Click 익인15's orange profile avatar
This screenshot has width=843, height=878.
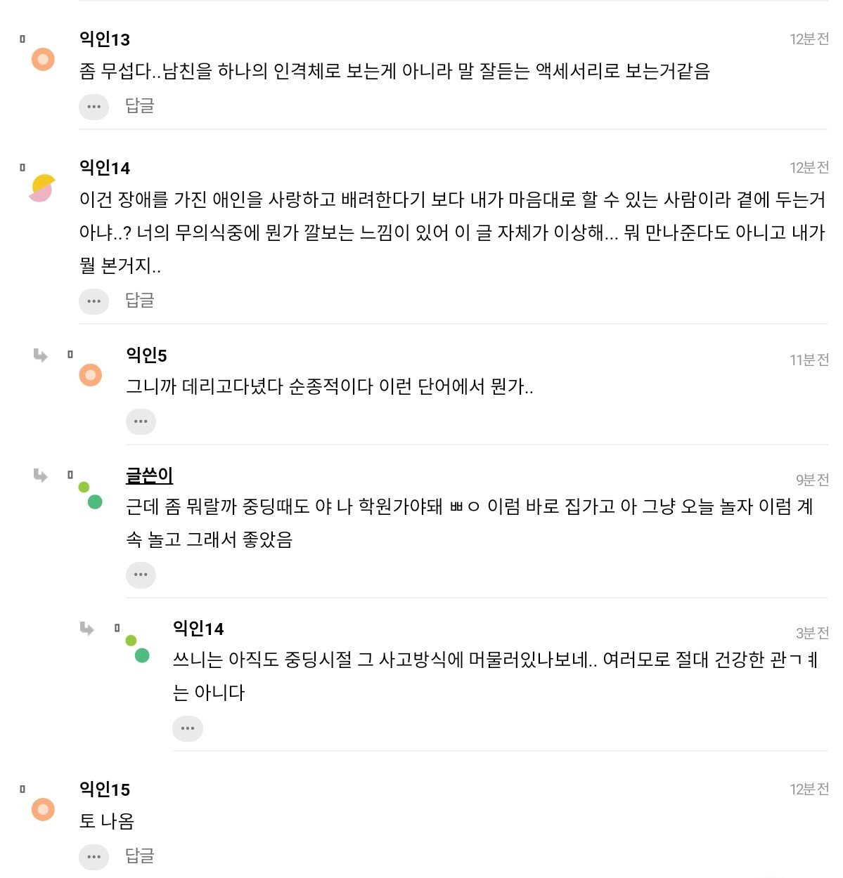click(x=43, y=809)
